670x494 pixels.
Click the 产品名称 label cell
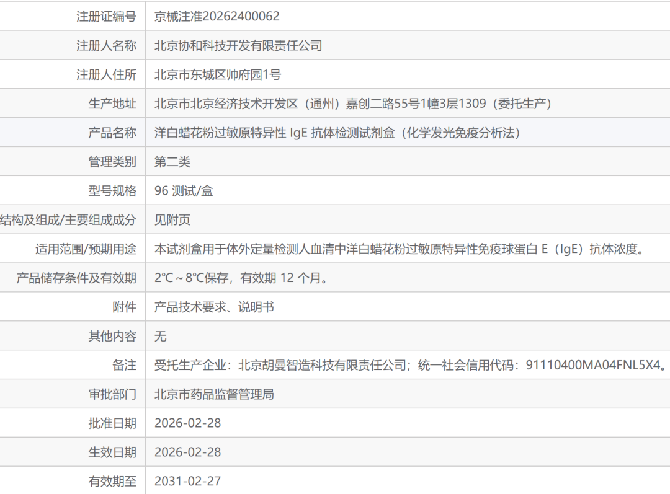click(x=112, y=133)
